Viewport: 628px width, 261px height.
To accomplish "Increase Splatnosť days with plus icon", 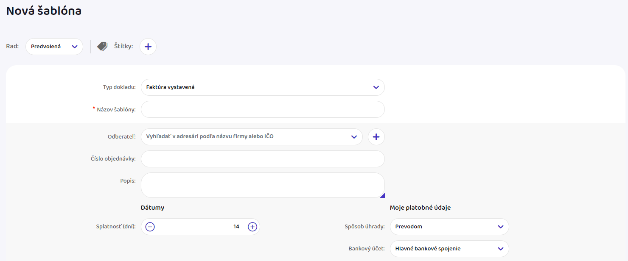I will tap(252, 227).
